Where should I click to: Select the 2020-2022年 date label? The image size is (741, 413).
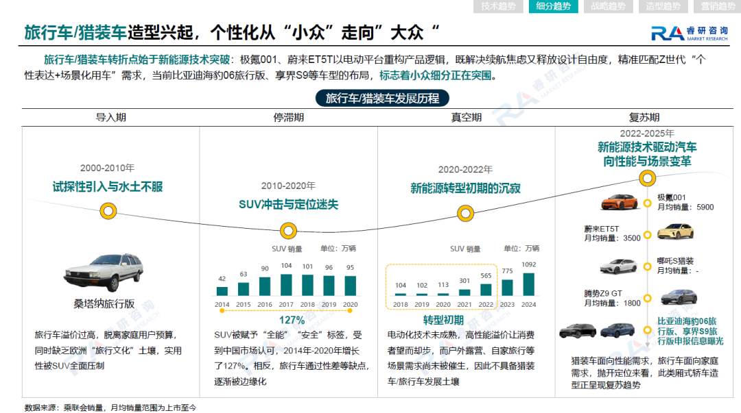pyautogui.click(x=465, y=169)
